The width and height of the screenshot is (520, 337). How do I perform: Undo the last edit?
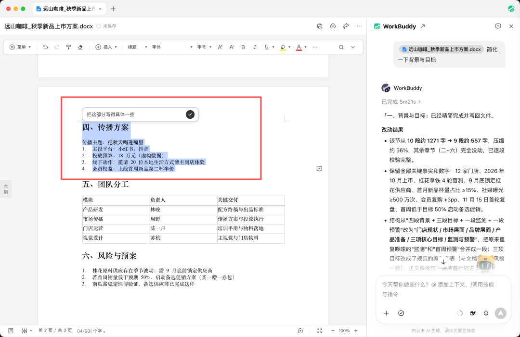coord(45,47)
